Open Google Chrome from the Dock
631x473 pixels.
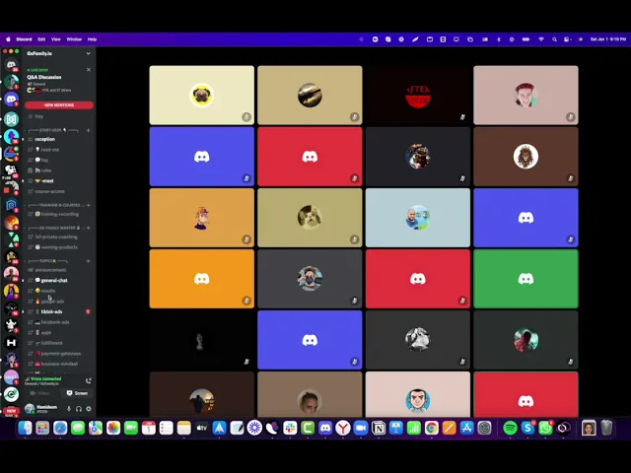432,428
